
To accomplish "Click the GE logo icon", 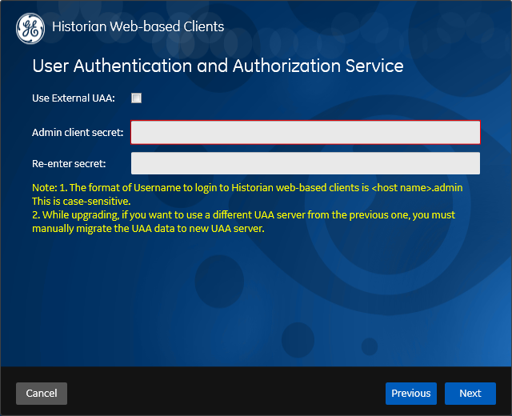I will point(30,29).
